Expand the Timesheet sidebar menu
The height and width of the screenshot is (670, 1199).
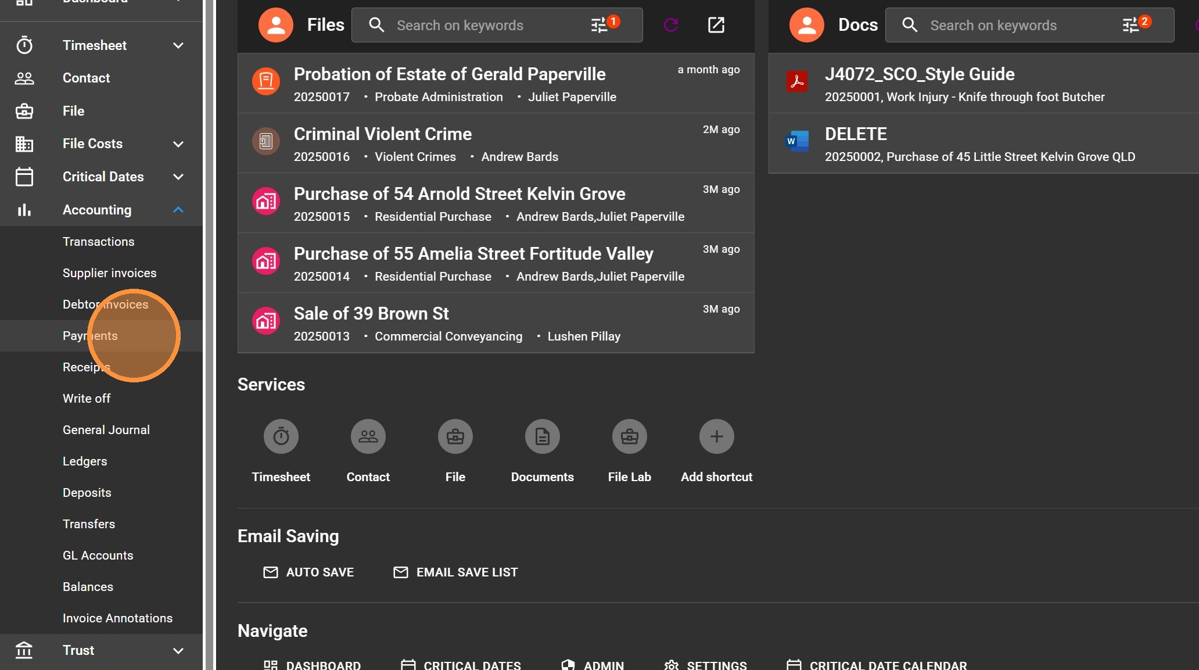tap(178, 45)
